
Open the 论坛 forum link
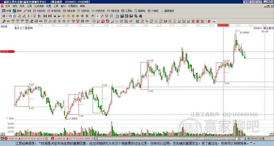pos(253,2)
